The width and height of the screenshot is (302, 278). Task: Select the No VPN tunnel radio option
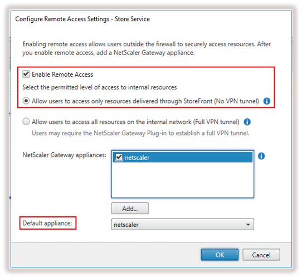(x=26, y=101)
